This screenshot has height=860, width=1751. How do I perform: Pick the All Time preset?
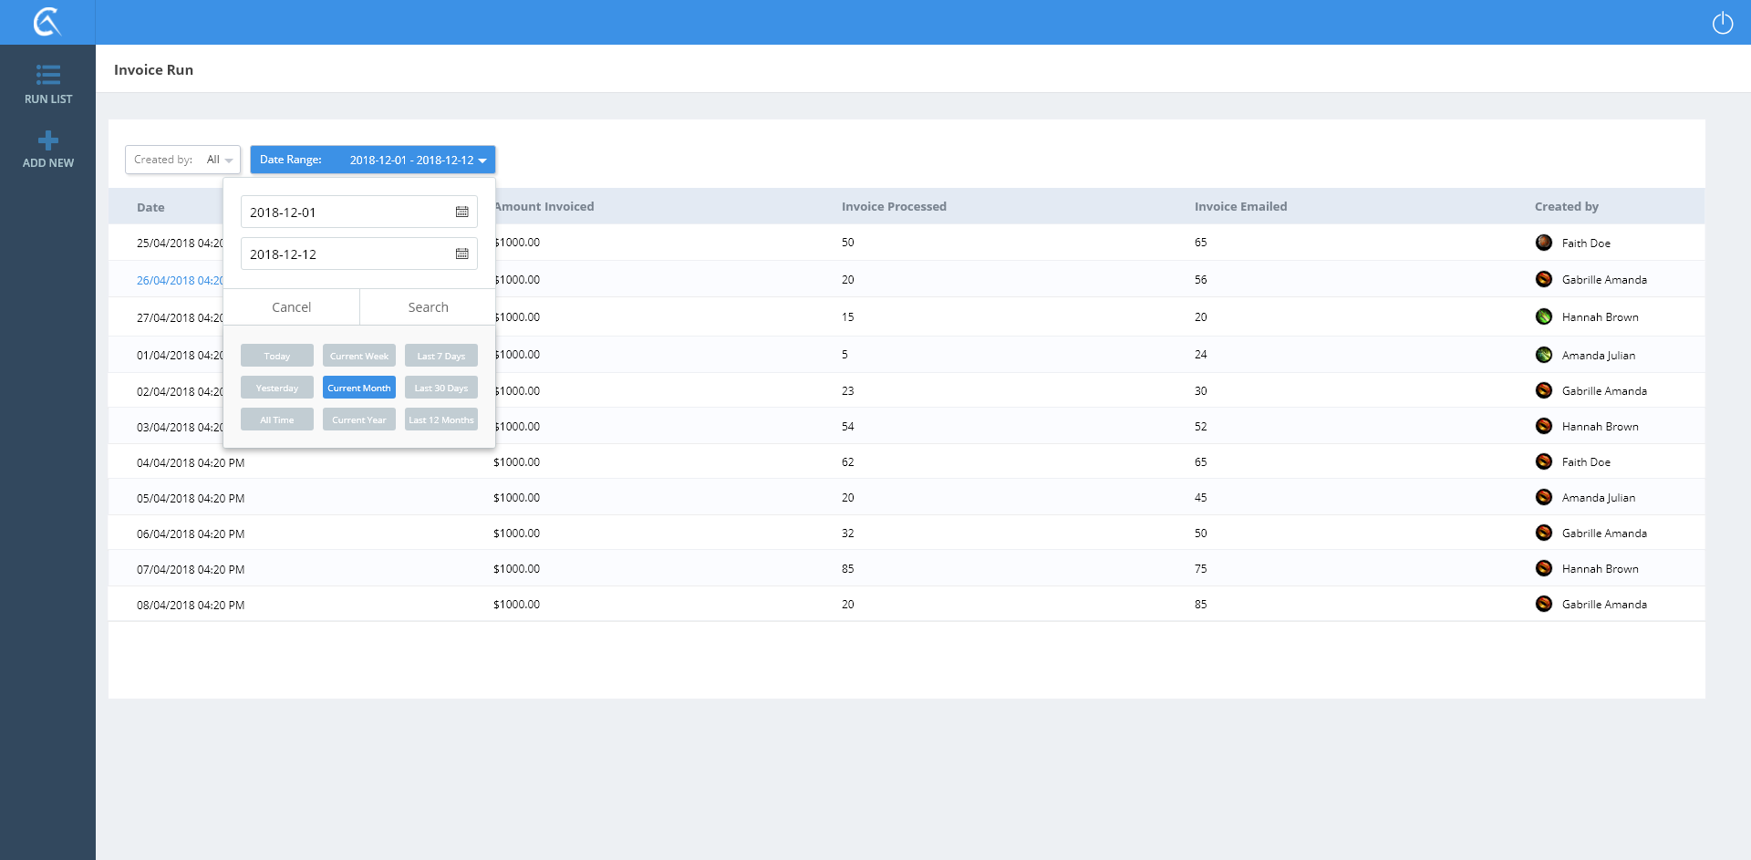tap(277, 420)
